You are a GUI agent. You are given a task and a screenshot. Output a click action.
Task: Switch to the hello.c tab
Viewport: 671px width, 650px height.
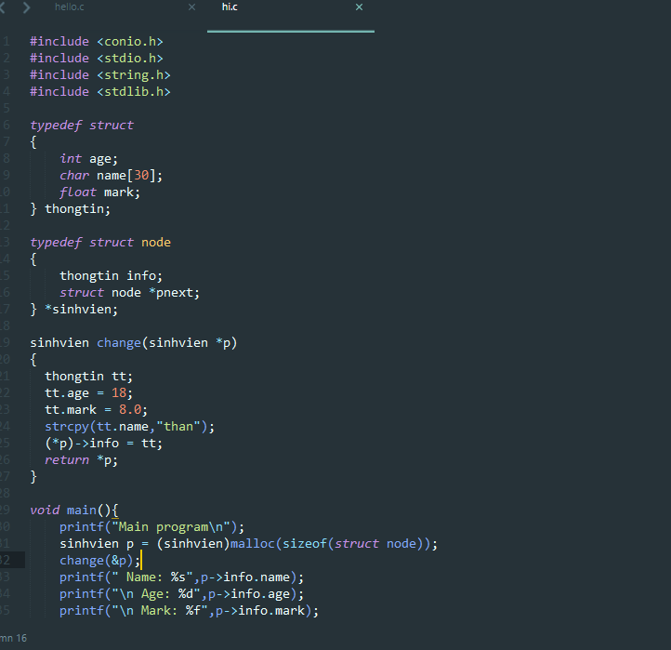click(x=70, y=7)
